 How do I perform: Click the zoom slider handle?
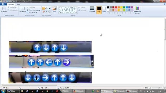[x=159, y=88]
